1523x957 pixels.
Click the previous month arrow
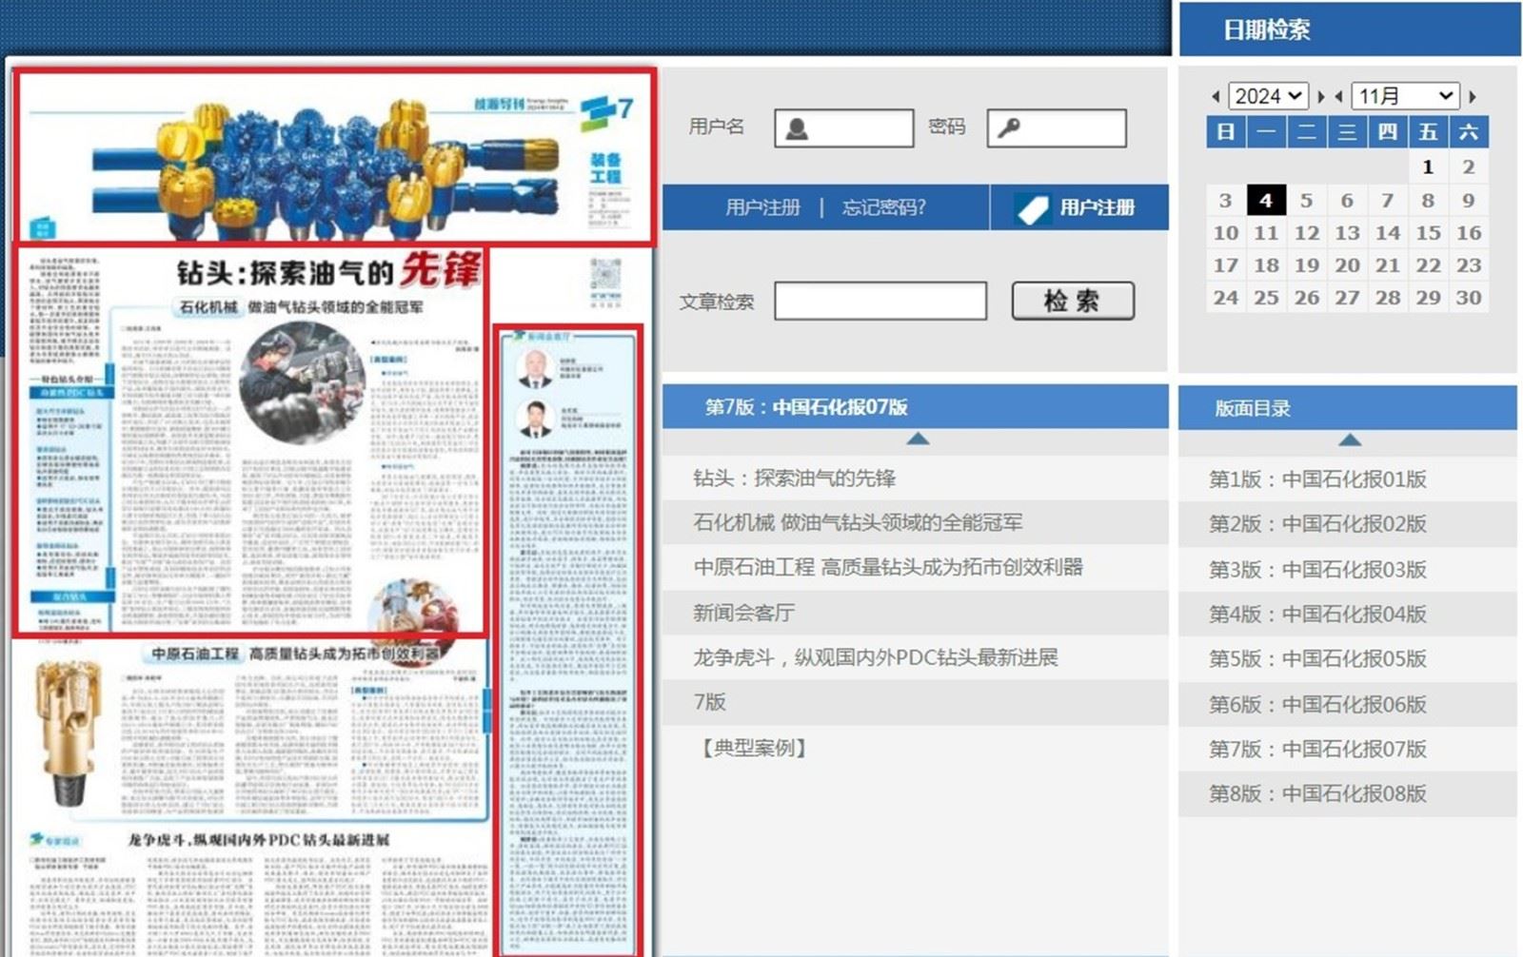coord(1338,97)
